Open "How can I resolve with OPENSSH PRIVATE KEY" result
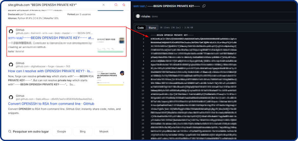298x141 pixels. 50,71
